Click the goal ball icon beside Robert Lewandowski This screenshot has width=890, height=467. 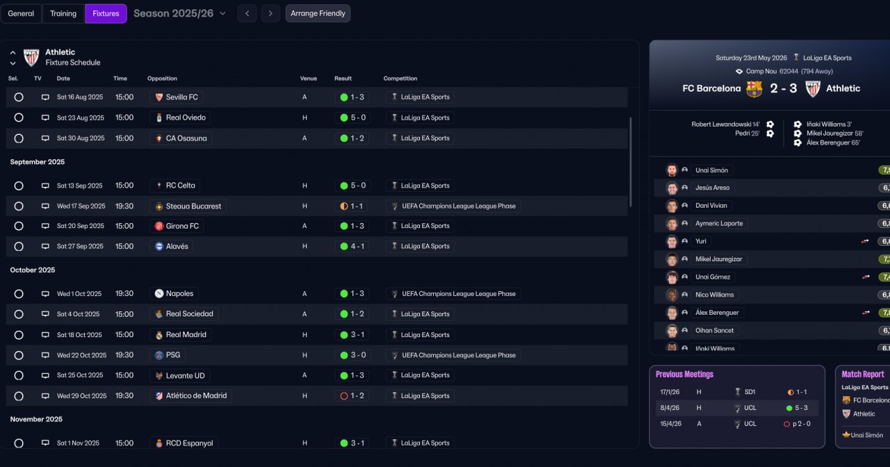pos(770,124)
